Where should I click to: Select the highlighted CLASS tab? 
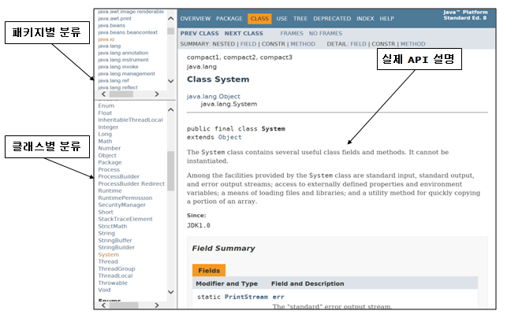tap(259, 19)
